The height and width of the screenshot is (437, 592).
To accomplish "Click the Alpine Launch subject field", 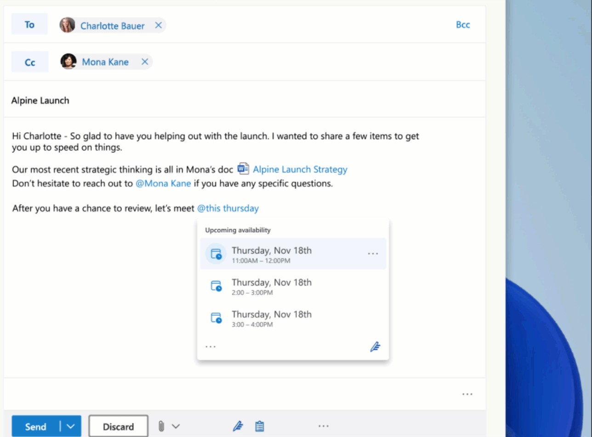I will point(40,100).
